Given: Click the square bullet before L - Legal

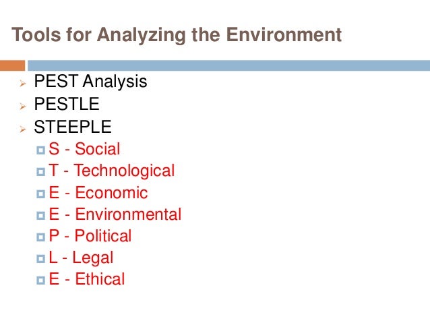Looking at the screenshot, I should [42, 258].
